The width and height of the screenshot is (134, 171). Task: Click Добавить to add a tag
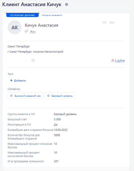coord(20,81)
